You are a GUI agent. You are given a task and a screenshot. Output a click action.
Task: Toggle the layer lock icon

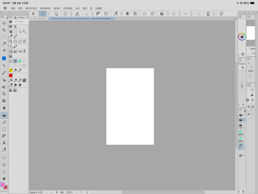click(x=252, y=95)
